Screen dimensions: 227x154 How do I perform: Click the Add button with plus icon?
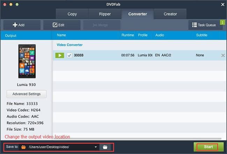click(22, 25)
